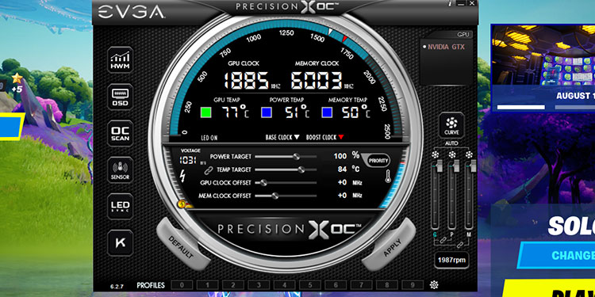This screenshot has height=297, width=595.
Task: Toggle the link between P and M fans
Action: pyautogui.click(x=460, y=245)
